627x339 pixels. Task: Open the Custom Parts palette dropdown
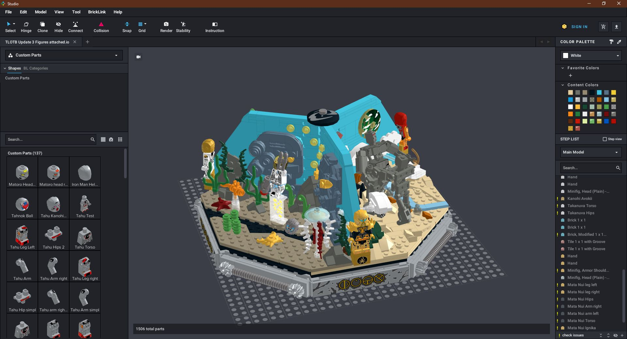[x=64, y=55]
